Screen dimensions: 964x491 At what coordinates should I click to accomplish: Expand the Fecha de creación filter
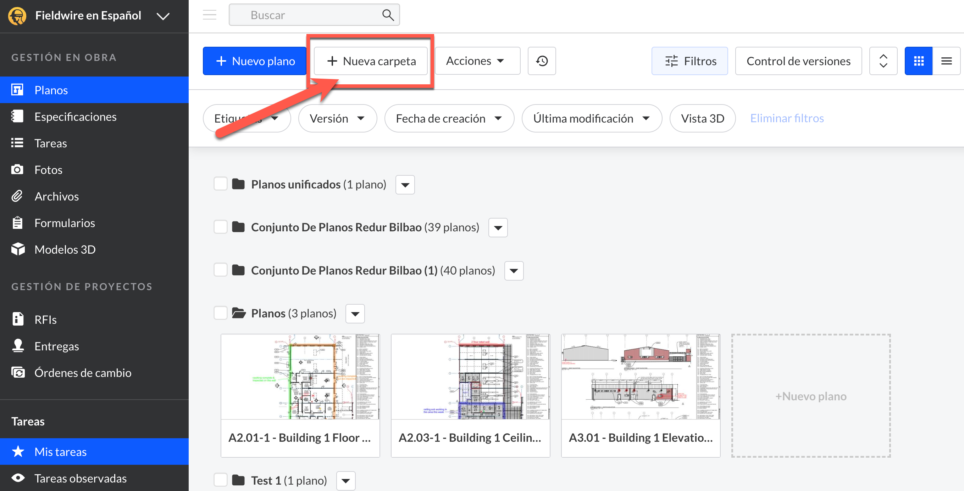pos(449,118)
